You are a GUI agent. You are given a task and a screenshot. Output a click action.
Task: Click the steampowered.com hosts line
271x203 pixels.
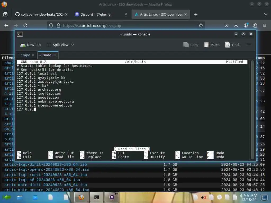pyautogui.click(x=44, y=105)
